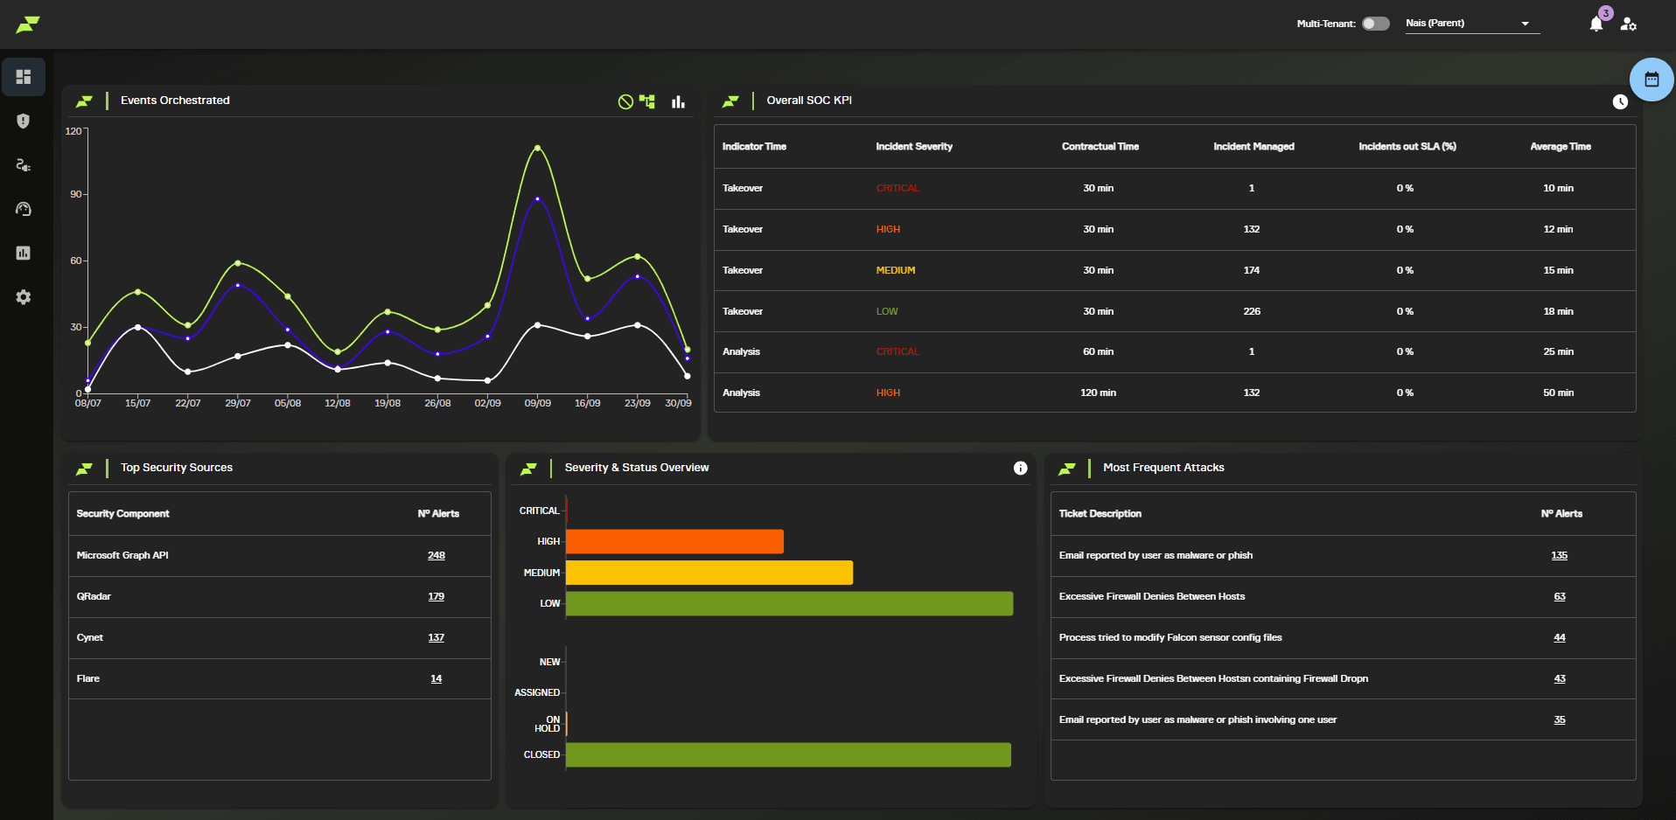The width and height of the screenshot is (1676, 820).
Task: Open the user account settings icon
Action: 1628,24
